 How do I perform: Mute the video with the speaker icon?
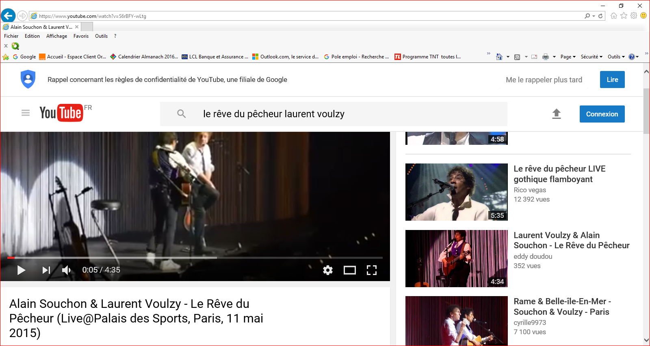coord(66,270)
